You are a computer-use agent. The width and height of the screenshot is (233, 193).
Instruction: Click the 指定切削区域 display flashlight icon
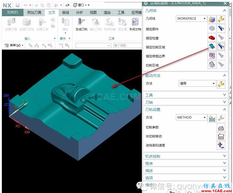(221, 47)
